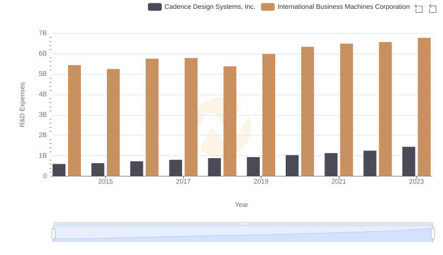Click the '2021' x-axis label
443x255 pixels.
click(338, 181)
